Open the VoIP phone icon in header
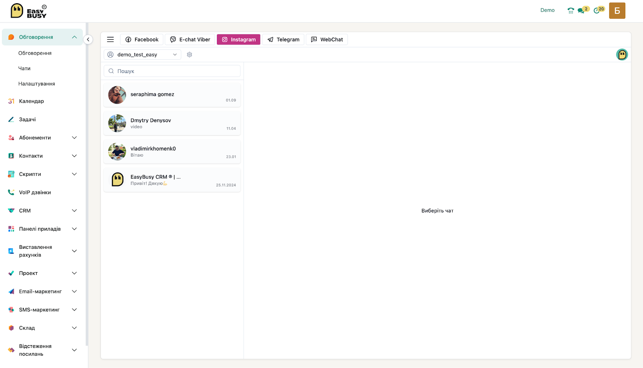 [571, 10]
